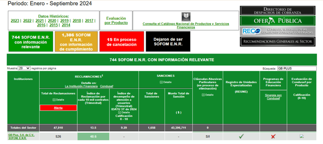Open Recomendaciones Generales al Sector banner
The width and height of the screenshot is (323, 144).
point(278,41)
